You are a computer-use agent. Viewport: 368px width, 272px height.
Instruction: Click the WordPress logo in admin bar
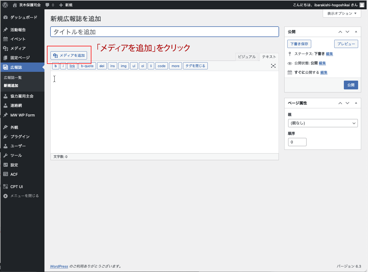tap(5, 5)
